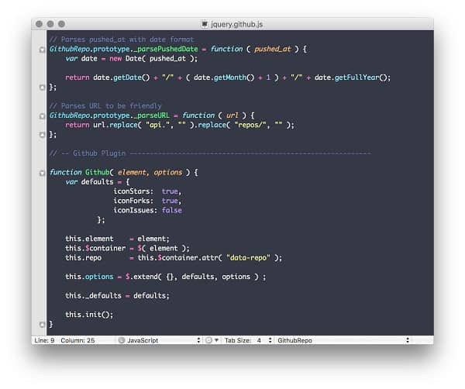Click 'iconForks: true,' line
The height and width of the screenshot is (389, 465).
(147, 201)
